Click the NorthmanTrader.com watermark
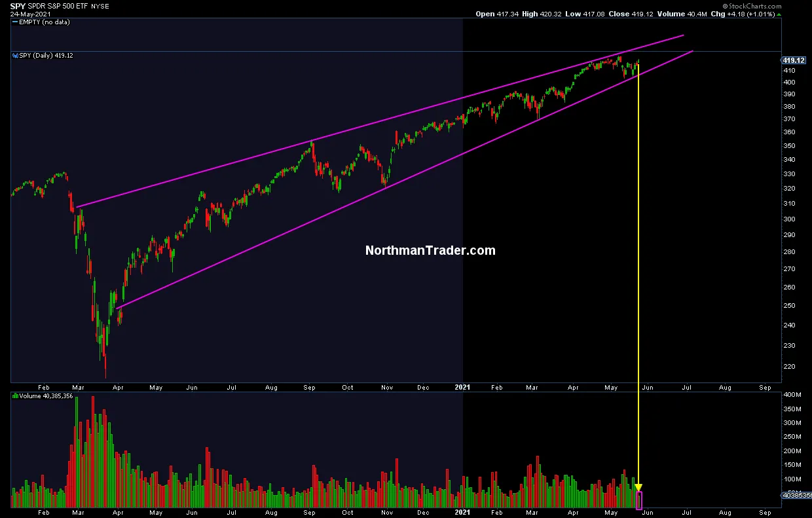The width and height of the screenshot is (812, 518). [430, 250]
